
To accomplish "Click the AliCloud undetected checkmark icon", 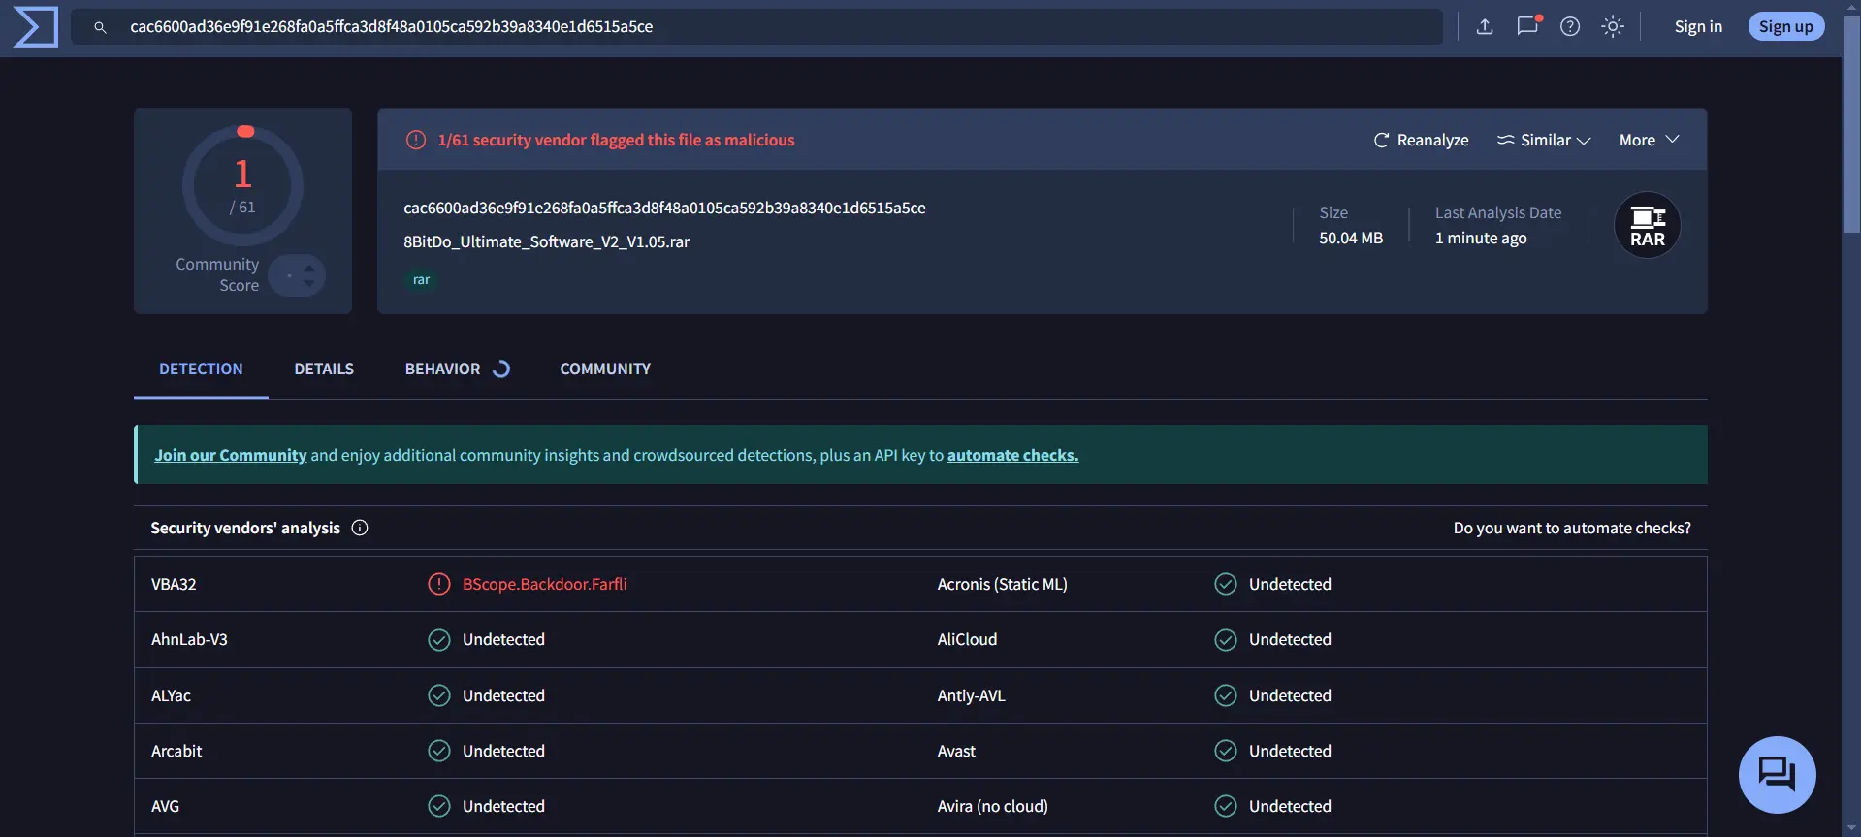I will point(1226,639).
